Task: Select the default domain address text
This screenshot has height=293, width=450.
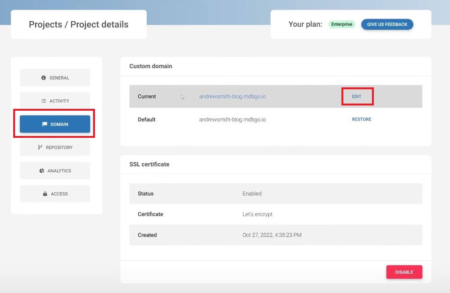Action: tap(232, 119)
